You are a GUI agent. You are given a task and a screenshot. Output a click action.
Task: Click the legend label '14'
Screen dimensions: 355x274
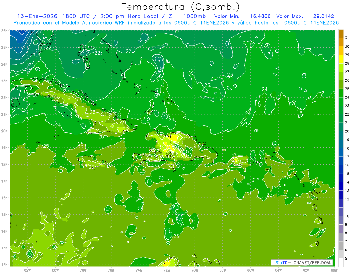(347, 182)
